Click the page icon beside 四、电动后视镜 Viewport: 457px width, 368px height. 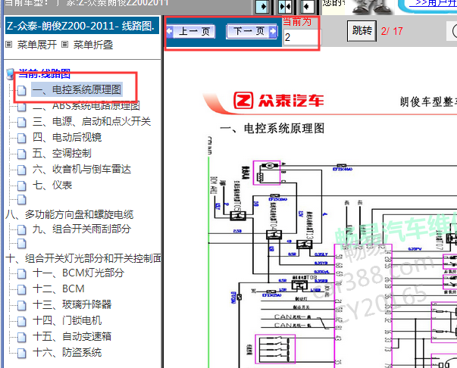[x=21, y=138]
